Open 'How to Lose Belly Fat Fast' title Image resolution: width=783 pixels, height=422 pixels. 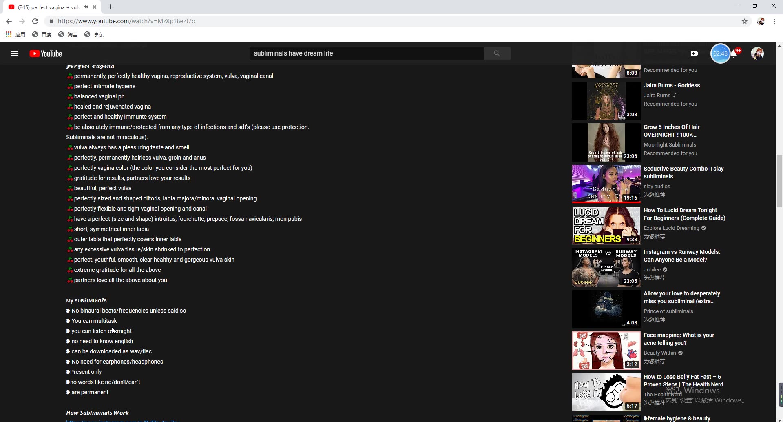click(x=683, y=381)
